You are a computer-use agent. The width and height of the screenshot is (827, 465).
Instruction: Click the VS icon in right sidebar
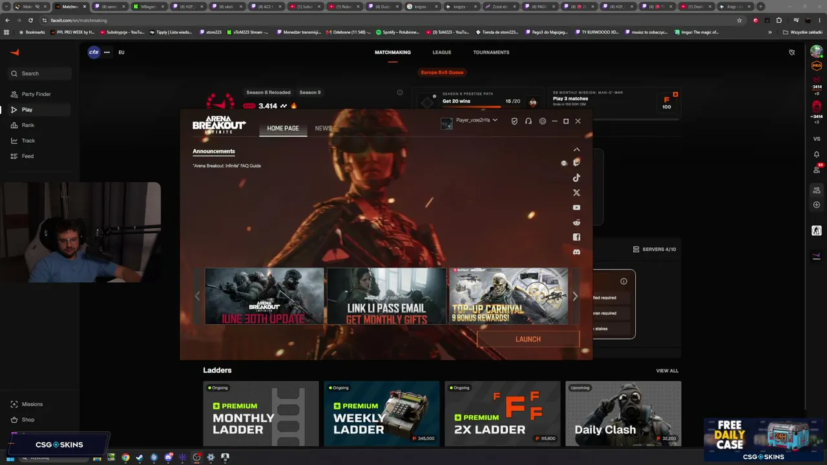click(817, 139)
